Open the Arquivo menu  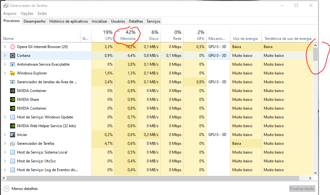[10, 14]
